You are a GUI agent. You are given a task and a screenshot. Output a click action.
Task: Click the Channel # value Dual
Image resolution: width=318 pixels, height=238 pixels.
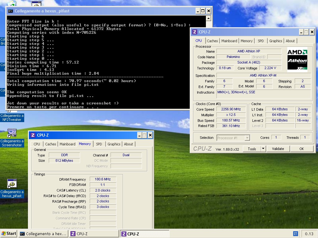click(126, 155)
